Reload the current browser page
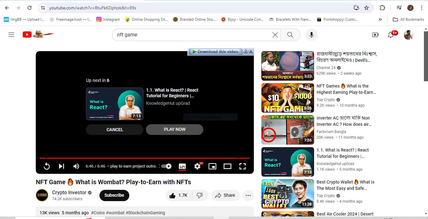 (x=29, y=8)
